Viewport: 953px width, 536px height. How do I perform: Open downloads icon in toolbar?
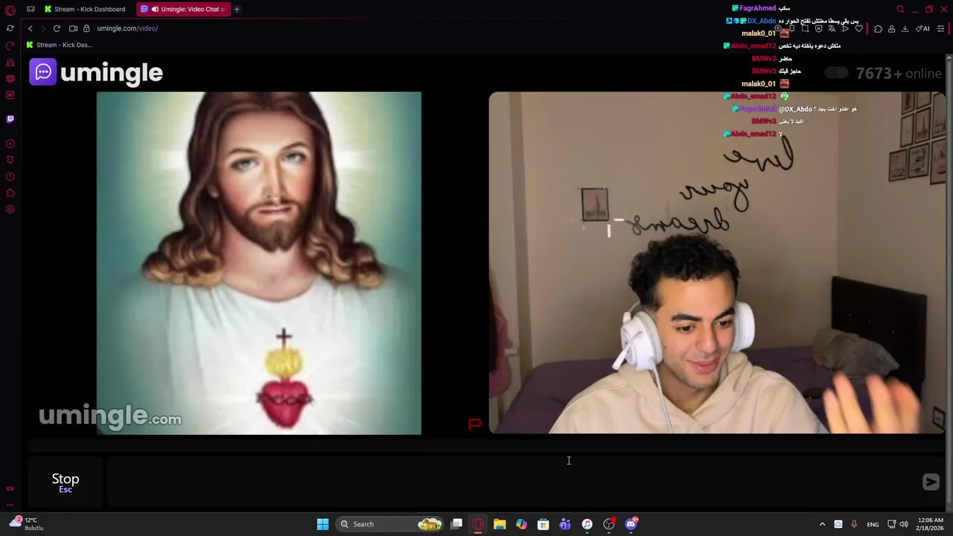[x=905, y=28]
